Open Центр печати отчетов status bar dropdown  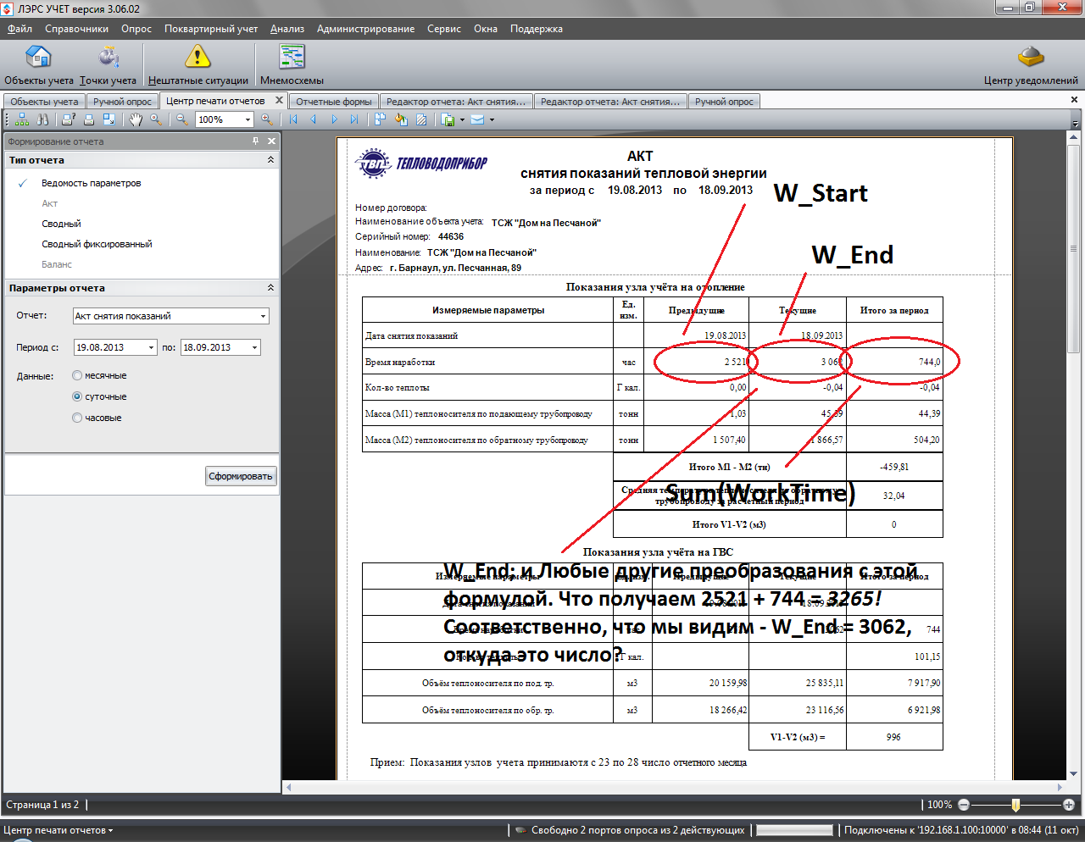[x=58, y=830]
